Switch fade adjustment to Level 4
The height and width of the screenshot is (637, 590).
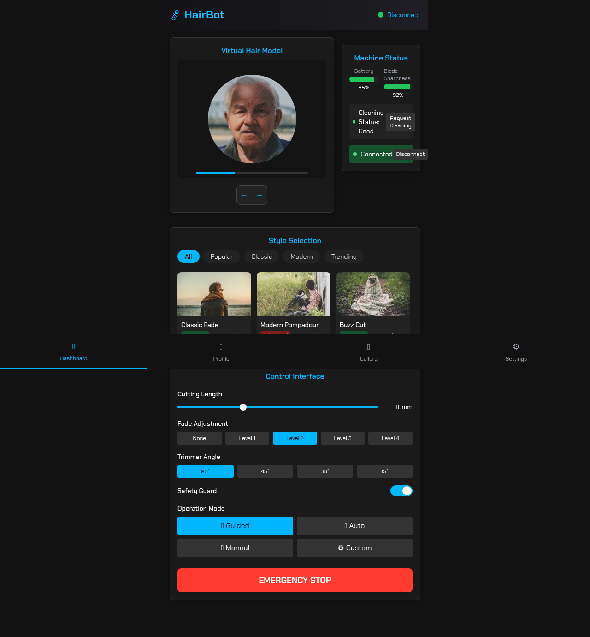[x=390, y=438]
